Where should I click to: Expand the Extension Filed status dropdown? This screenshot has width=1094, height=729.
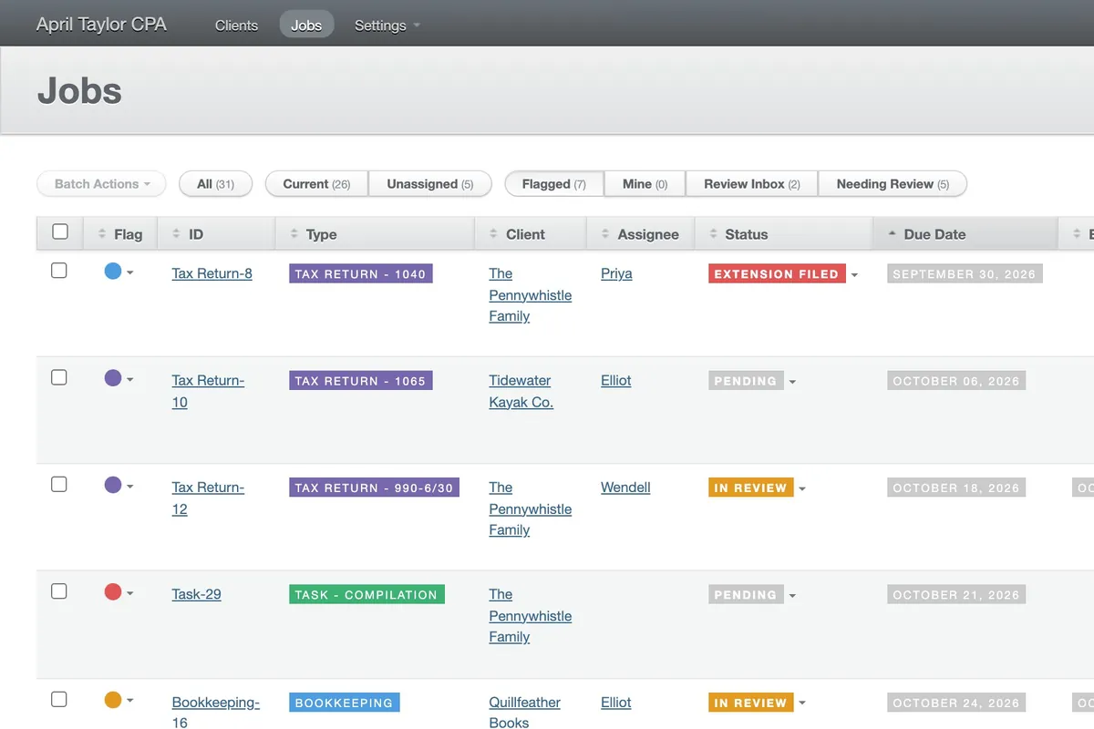pos(854,275)
